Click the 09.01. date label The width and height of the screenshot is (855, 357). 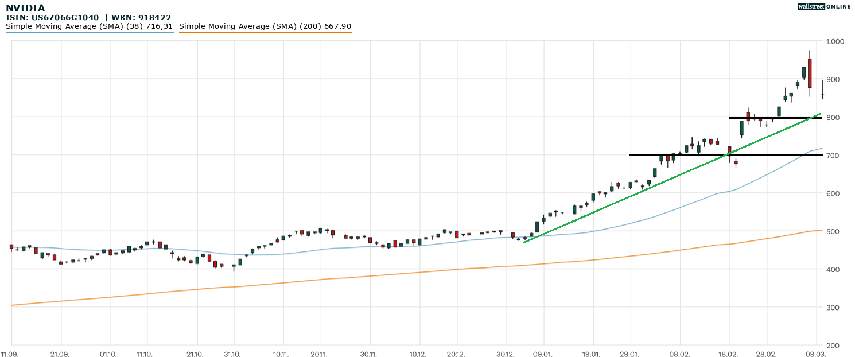(542, 354)
